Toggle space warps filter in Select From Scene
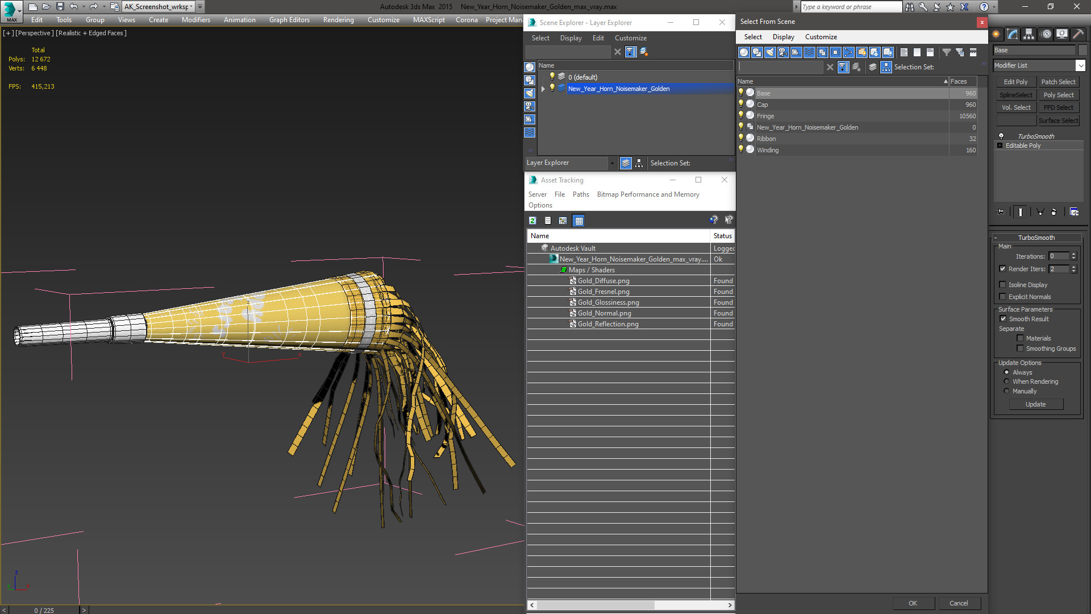Viewport: 1091px width, 614px height. coord(809,52)
